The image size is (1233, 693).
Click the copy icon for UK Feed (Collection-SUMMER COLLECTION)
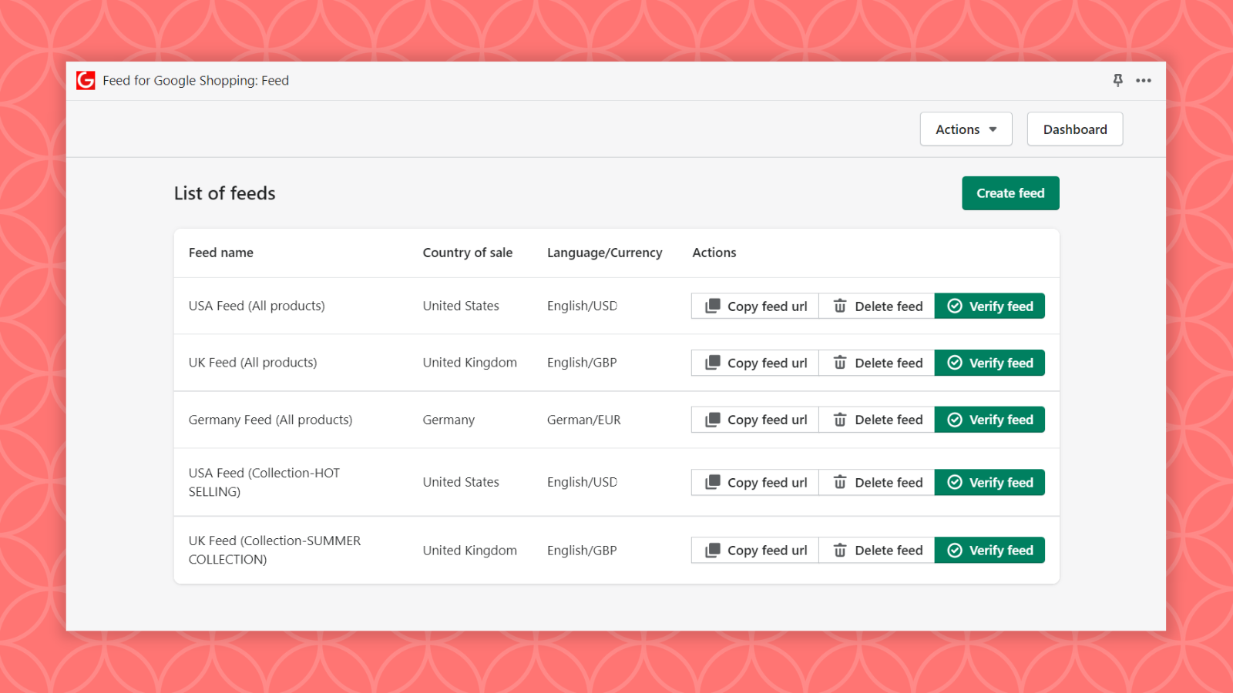[712, 550]
